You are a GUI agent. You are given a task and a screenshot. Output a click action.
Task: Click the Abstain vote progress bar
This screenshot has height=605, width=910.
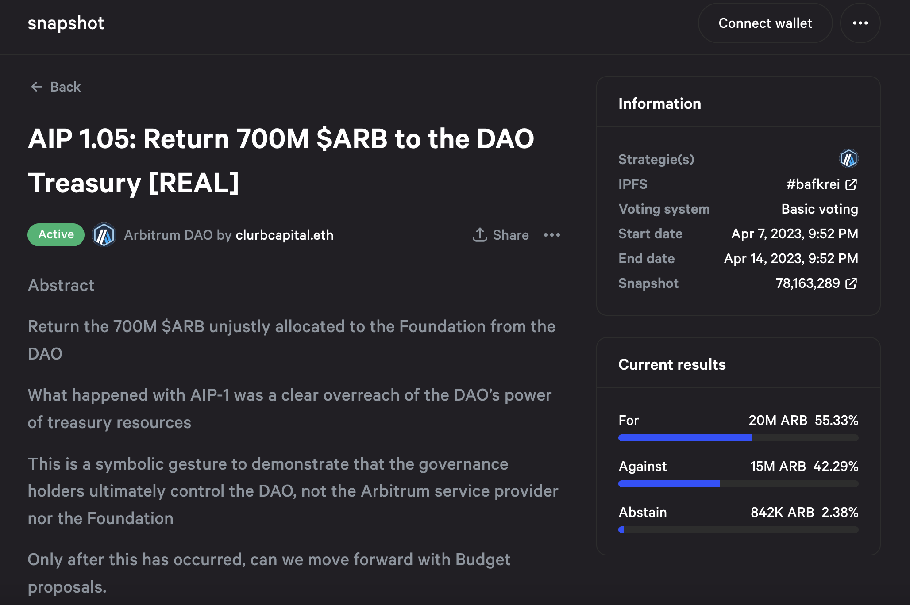[738, 530]
